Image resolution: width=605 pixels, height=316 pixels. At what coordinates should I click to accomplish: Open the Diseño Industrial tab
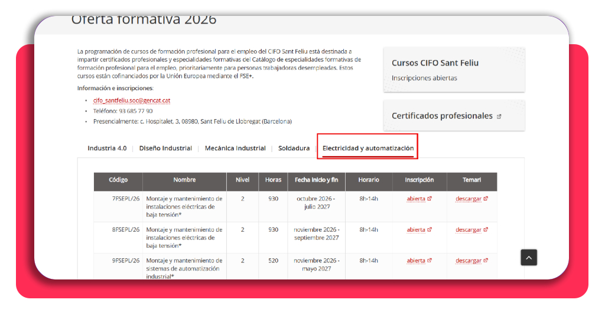point(165,148)
